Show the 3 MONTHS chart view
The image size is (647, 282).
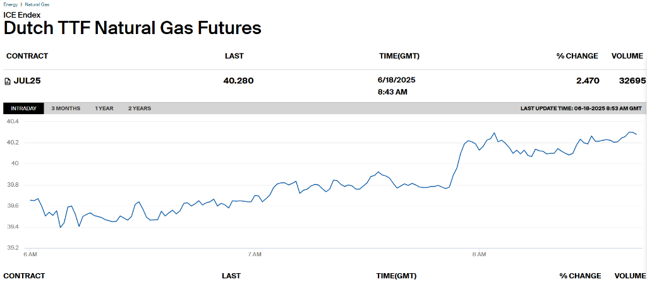[x=66, y=109]
